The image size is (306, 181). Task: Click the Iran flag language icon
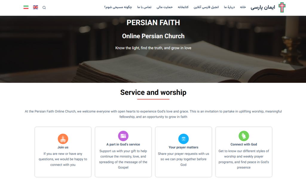point(26,7)
